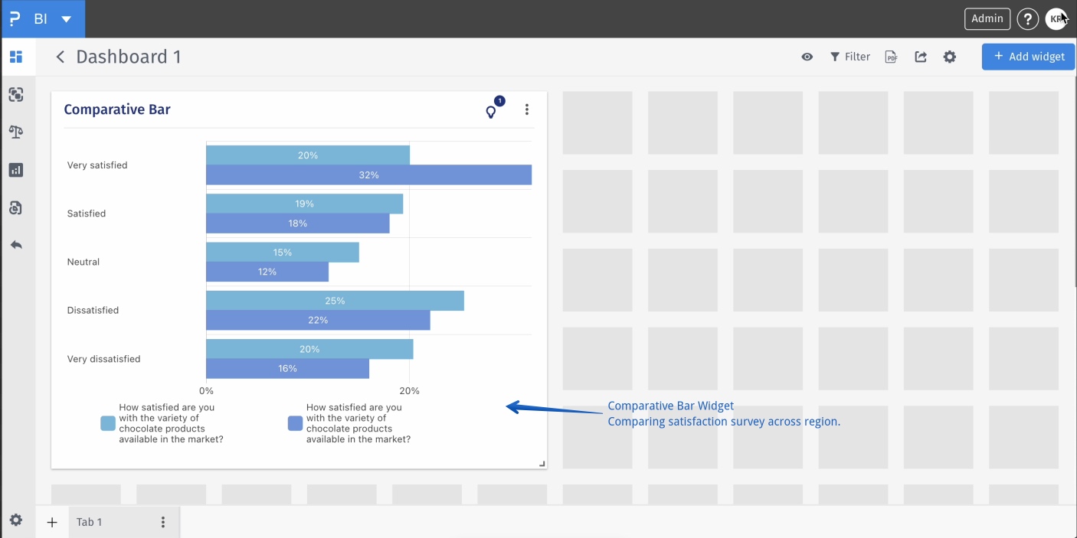The width and height of the screenshot is (1077, 538).
Task: Open the Admin menu
Action: pyautogui.click(x=987, y=18)
